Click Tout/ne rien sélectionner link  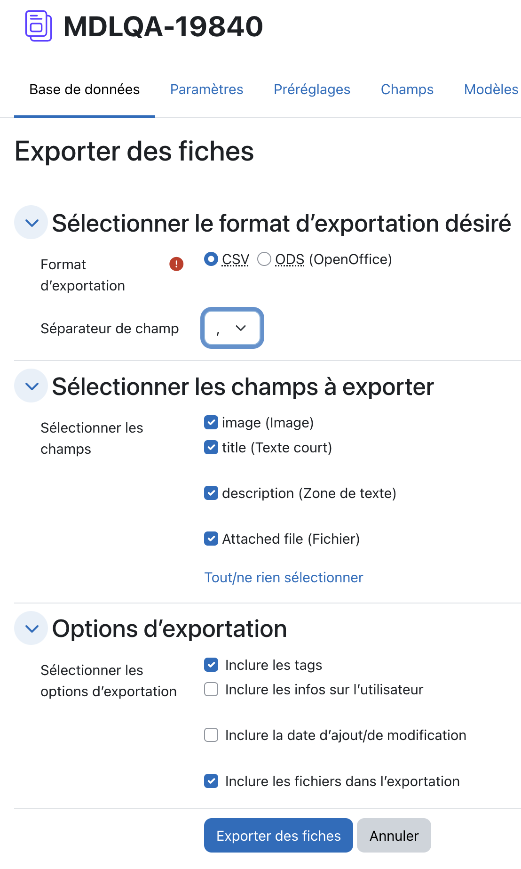(x=284, y=578)
